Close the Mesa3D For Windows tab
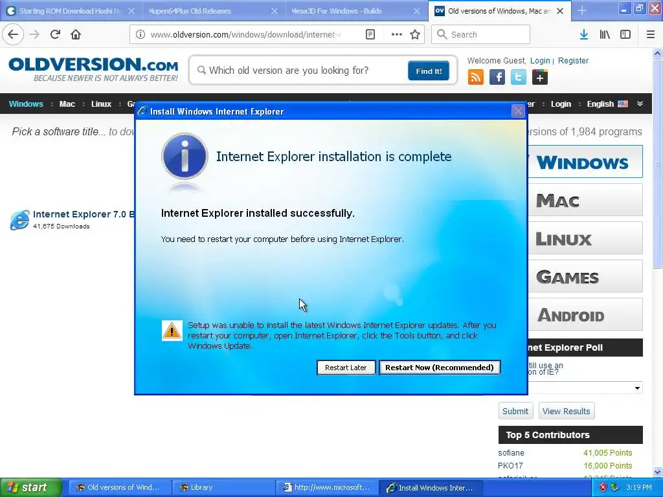Viewport: 663px width, 497px height. pyautogui.click(x=417, y=11)
